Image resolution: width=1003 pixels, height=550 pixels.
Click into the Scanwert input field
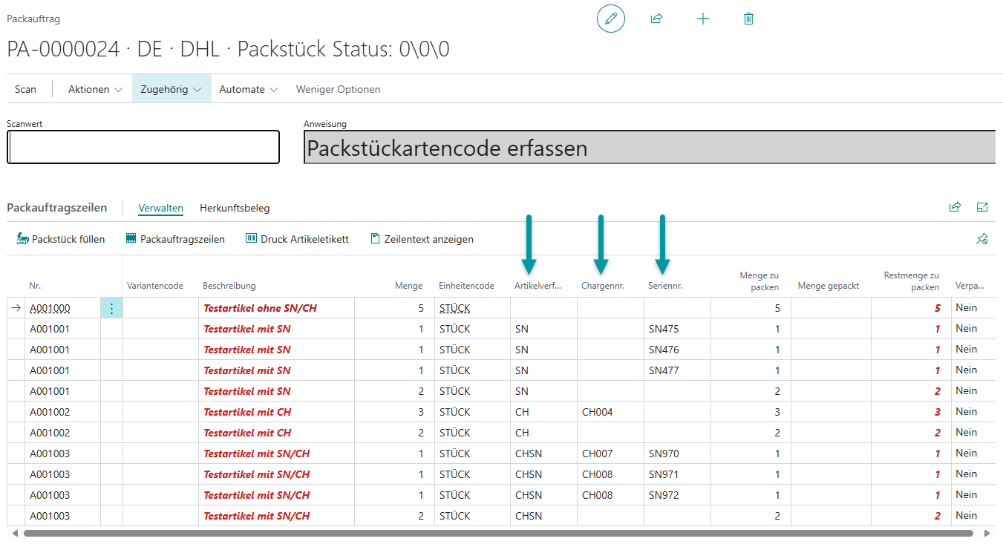coord(143,147)
